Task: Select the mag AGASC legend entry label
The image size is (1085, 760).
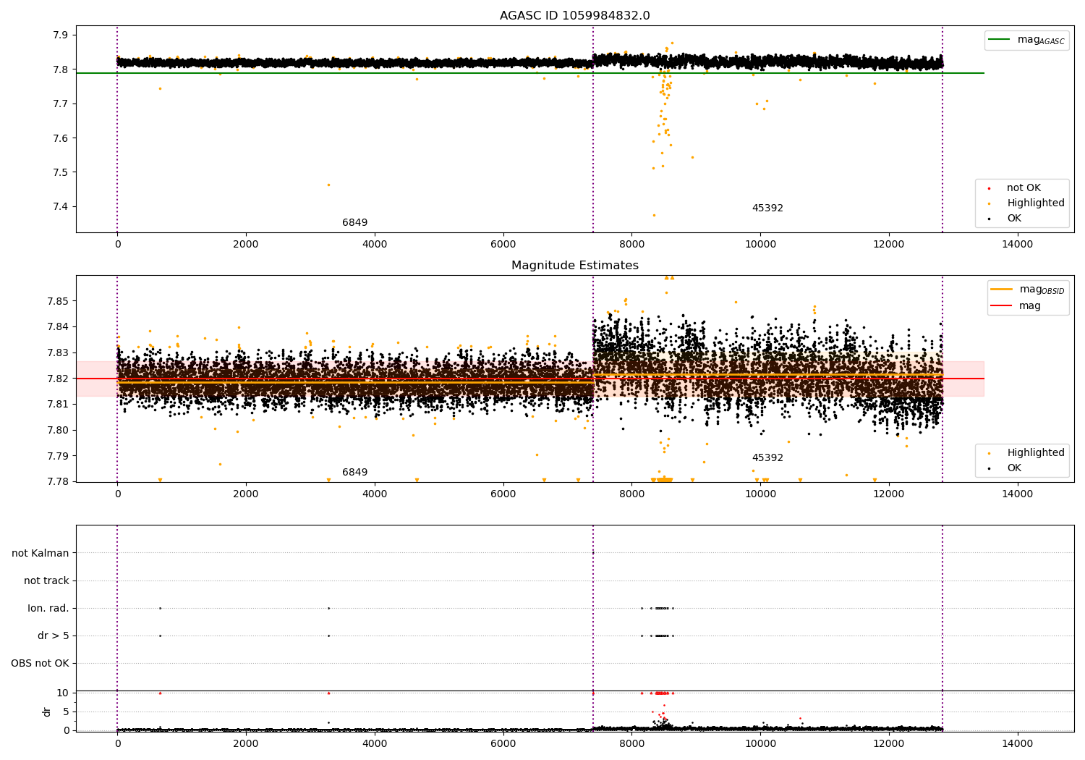Action: 1041,40
